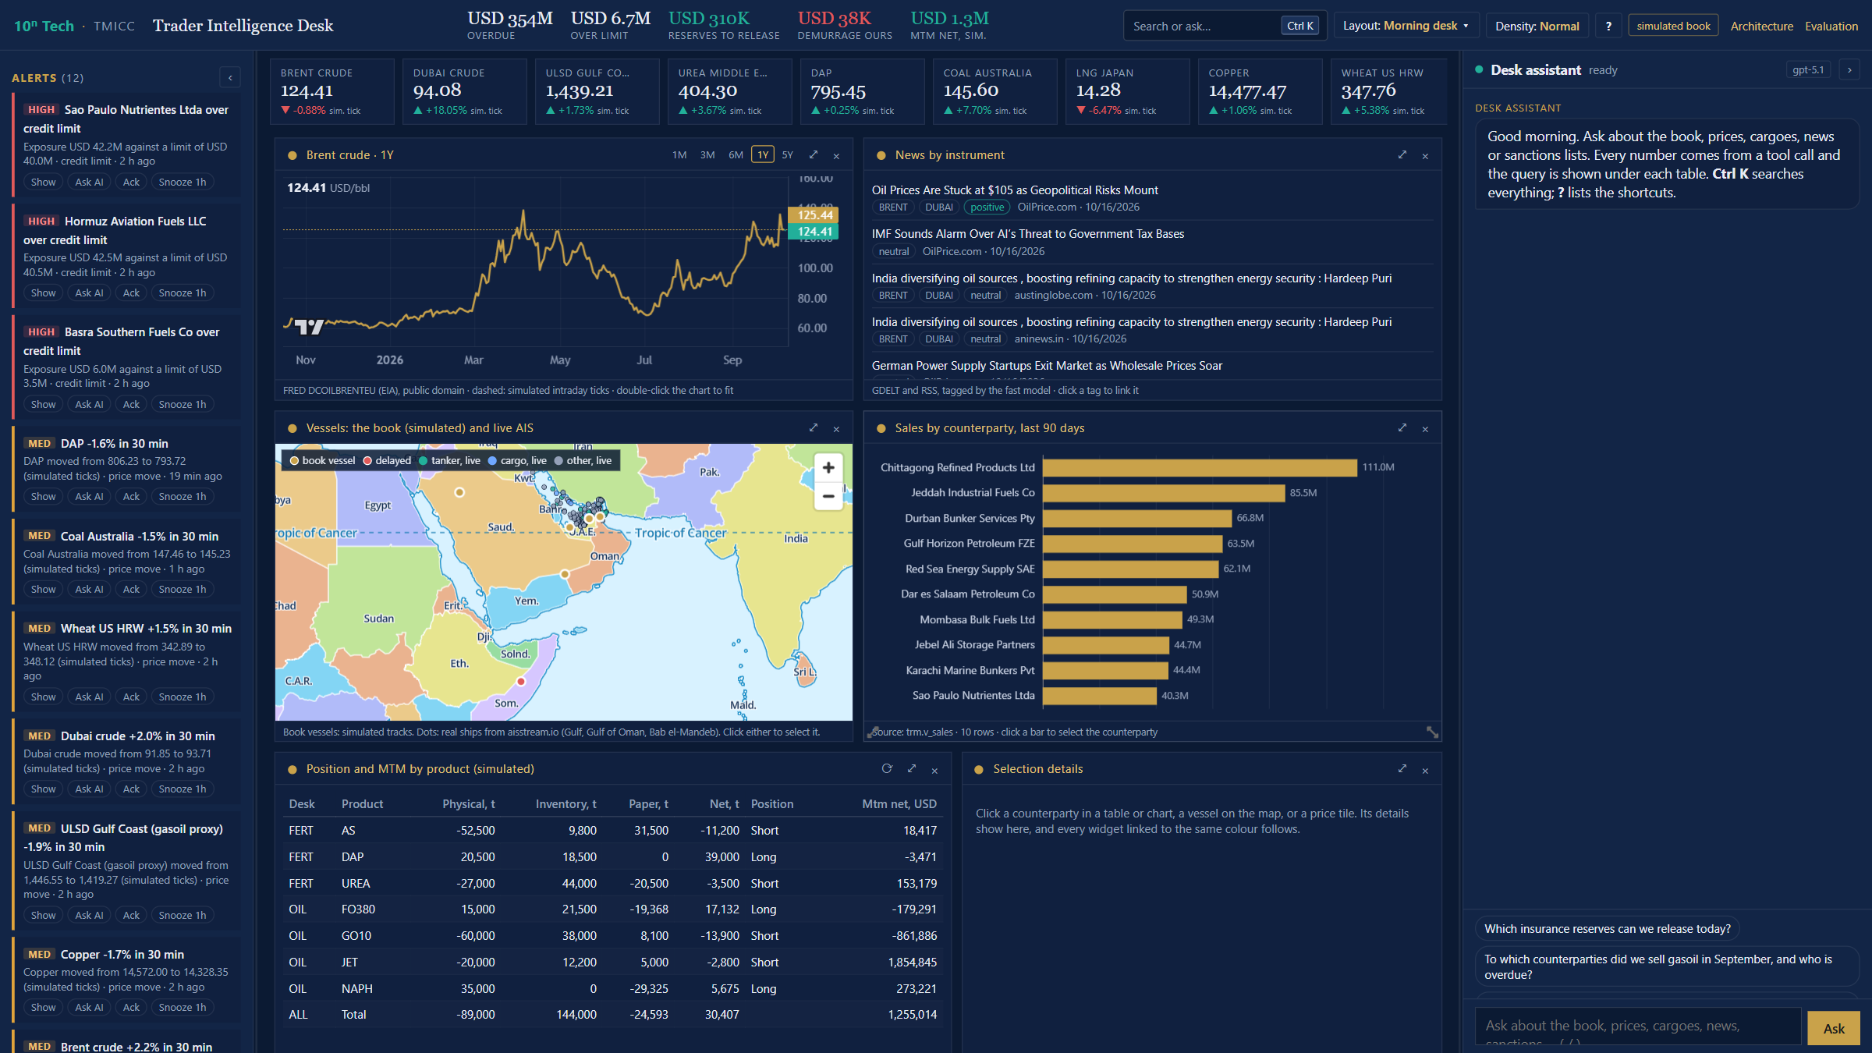1872x1053 pixels.
Task: Close Sales by counterparty panel
Action: (x=1425, y=428)
